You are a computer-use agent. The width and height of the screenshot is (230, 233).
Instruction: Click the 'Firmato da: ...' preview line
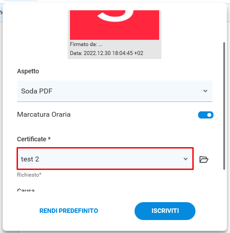click(x=86, y=44)
